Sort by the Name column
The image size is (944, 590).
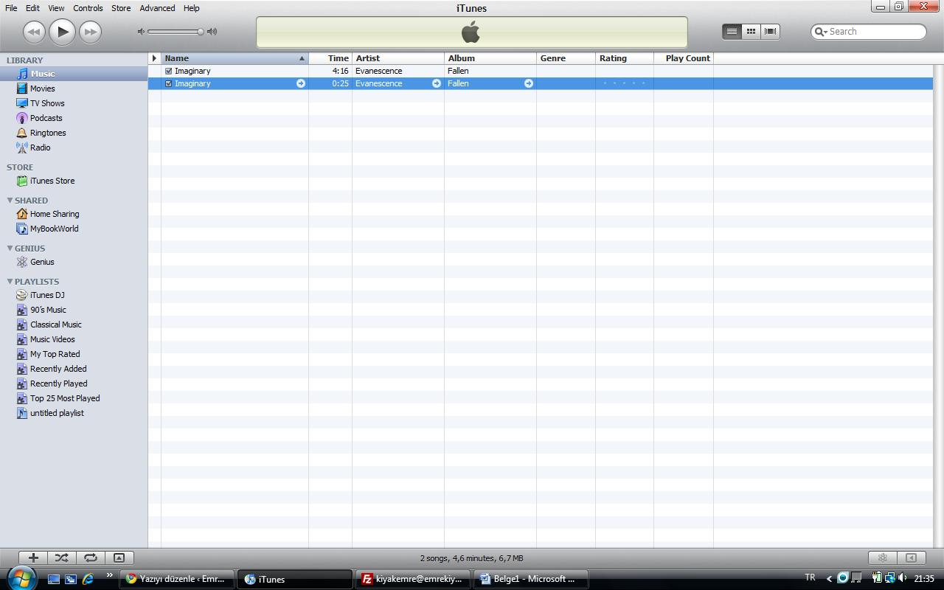tap(235, 58)
